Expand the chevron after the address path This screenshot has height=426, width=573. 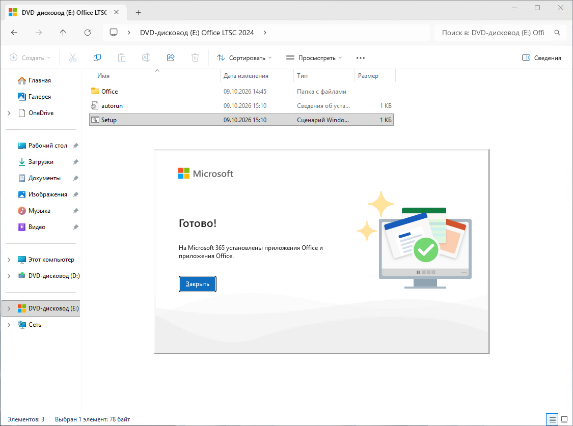(x=265, y=33)
